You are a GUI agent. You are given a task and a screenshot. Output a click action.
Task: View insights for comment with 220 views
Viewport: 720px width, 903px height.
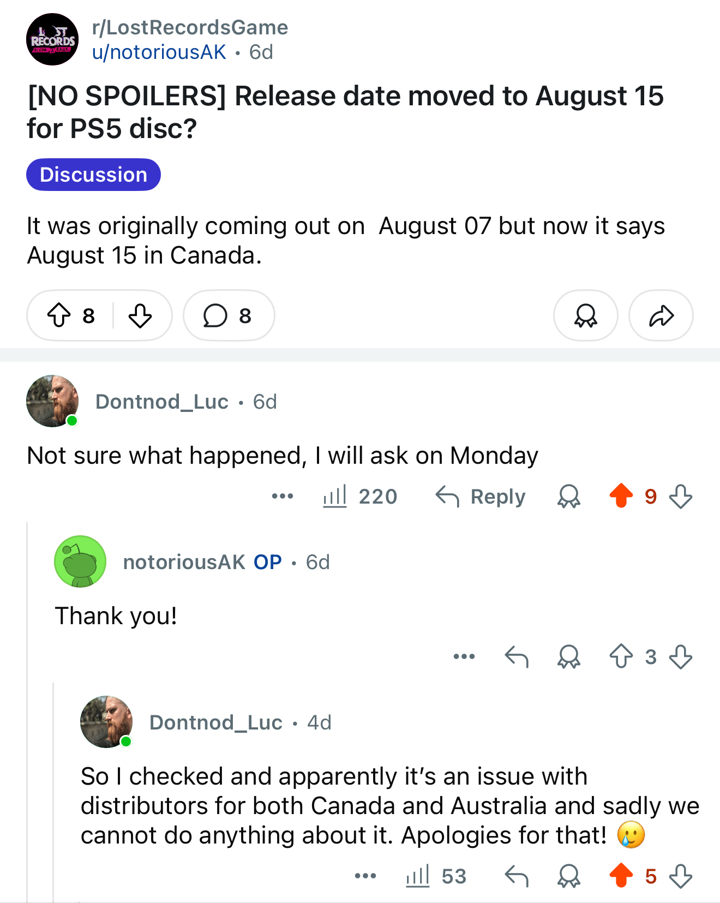point(360,497)
